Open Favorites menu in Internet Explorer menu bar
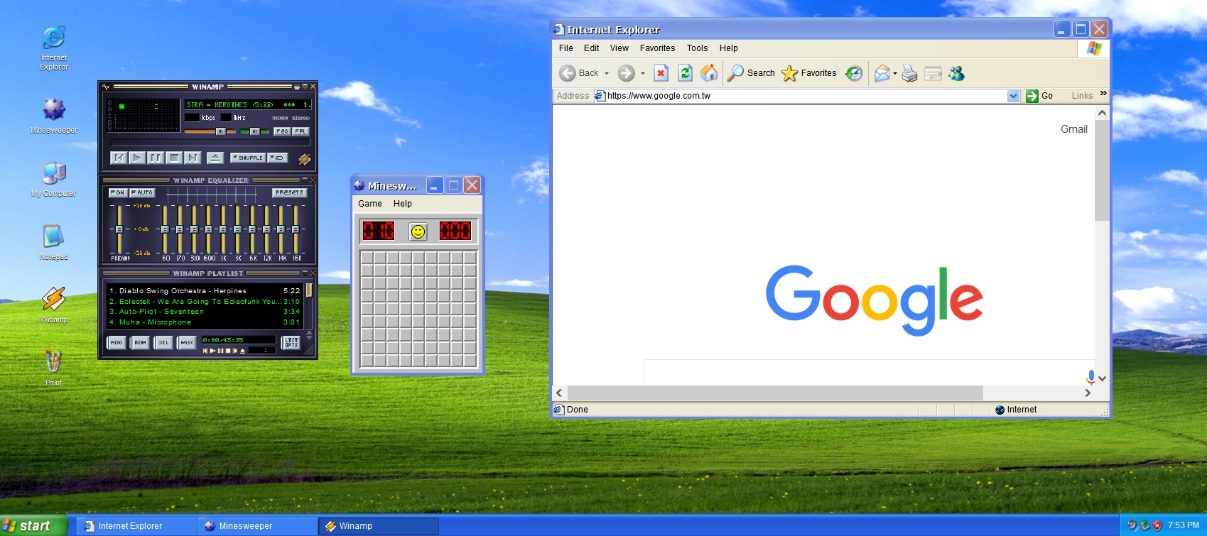The height and width of the screenshot is (536, 1207). coord(658,48)
